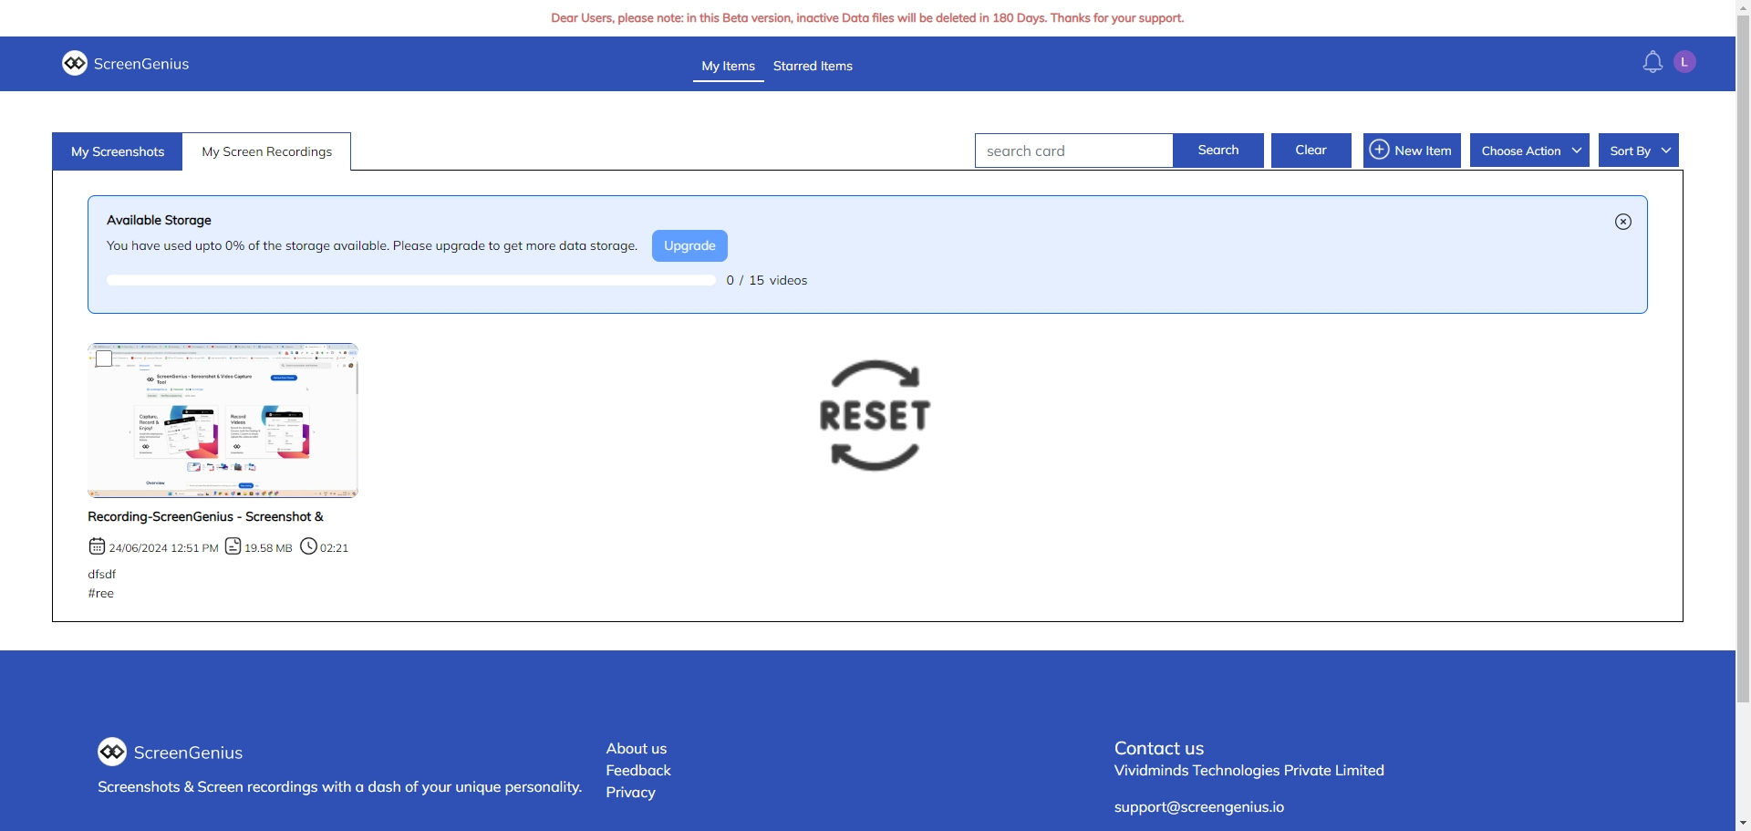The width and height of the screenshot is (1751, 831).
Task: Open the About us footer link
Action: pos(637,748)
